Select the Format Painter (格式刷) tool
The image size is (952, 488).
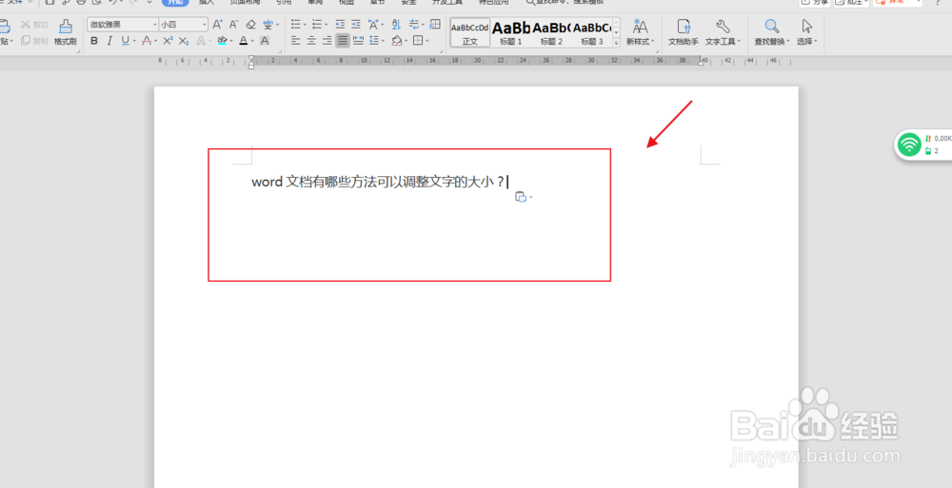point(65,31)
